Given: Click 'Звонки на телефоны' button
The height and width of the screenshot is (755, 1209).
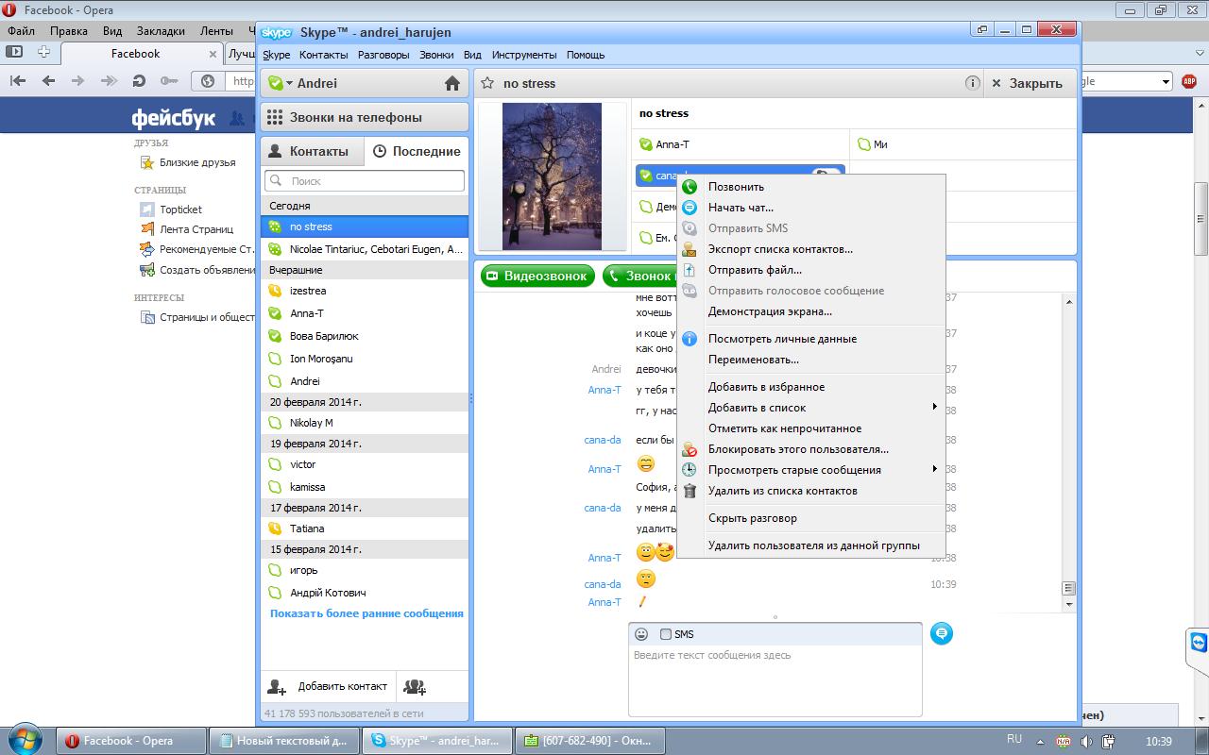Looking at the screenshot, I should 365,117.
